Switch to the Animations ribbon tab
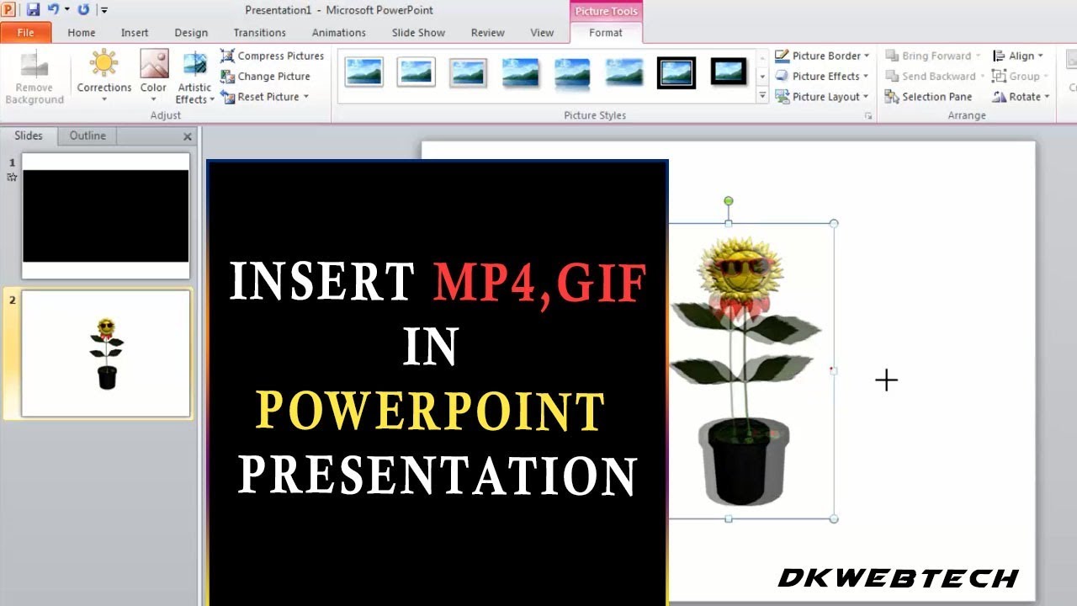Screen dimensions: 1077x606 [x=339, y=33]
